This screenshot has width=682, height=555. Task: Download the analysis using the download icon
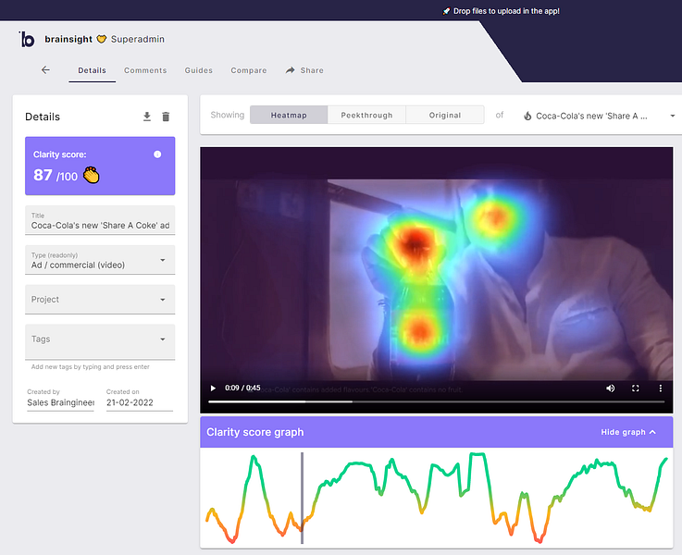pyautogui.click(x=147, y=117)
